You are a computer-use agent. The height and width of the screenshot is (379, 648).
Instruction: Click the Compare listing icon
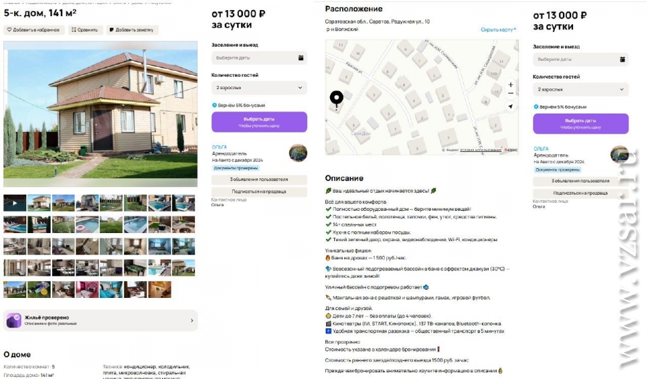(x=74, y=30)
